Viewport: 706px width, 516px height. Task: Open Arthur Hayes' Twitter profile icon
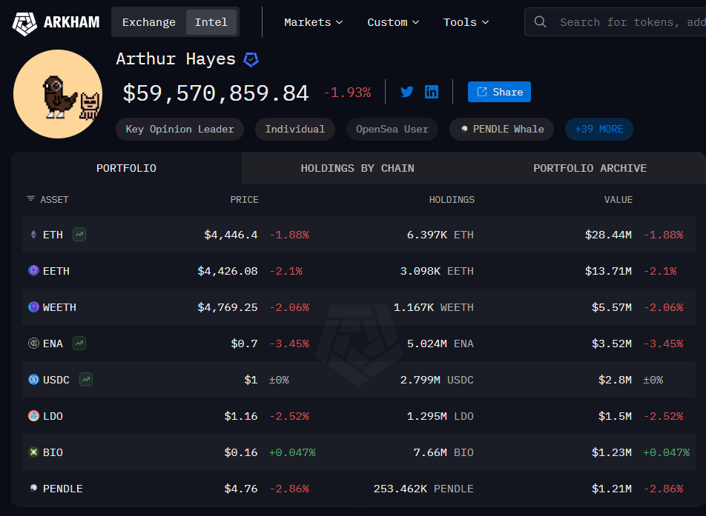(x=406, y=92)
